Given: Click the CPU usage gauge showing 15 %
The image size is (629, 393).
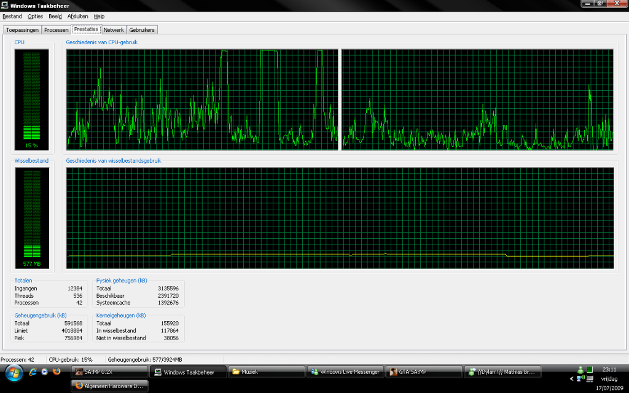Looking at the screenshot, I should point(32,99).
